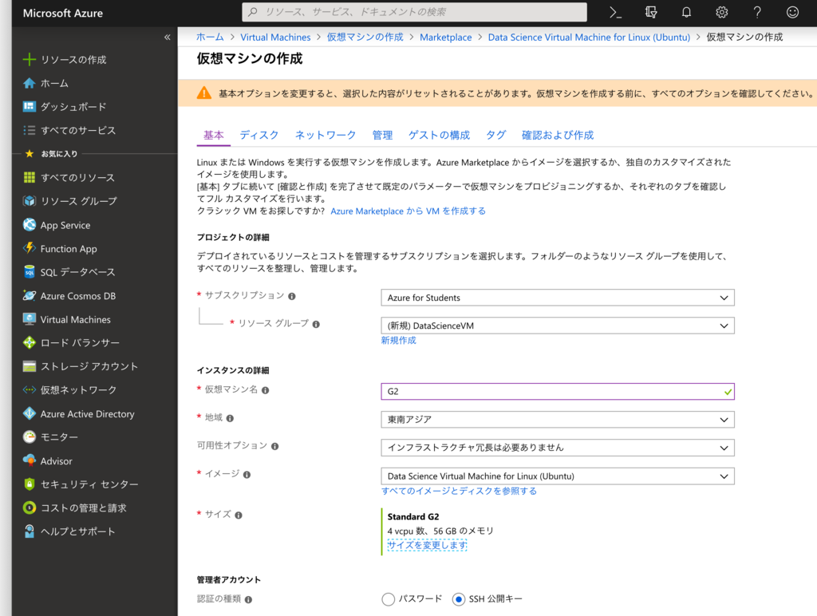This screenshot has width=817, height=616.
Task: Click the すべてのサービス list icon
Action: 30,130
